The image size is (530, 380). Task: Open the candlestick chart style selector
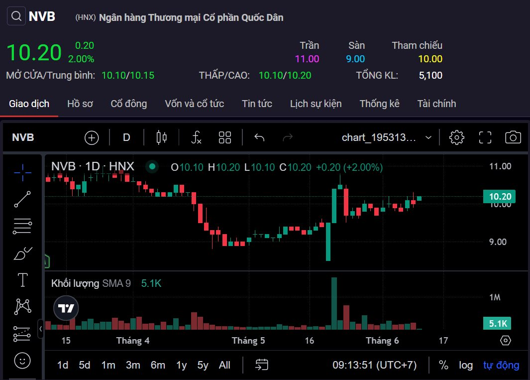[161, 138]
